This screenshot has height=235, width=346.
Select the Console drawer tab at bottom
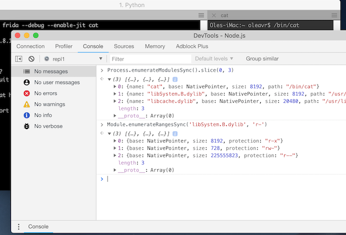(x=38, y=227)
